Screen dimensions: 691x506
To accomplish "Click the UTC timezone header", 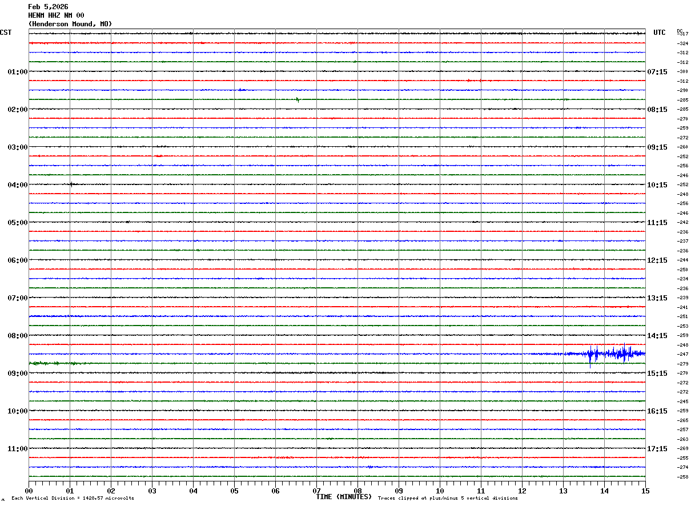I will tap(660, 33).
